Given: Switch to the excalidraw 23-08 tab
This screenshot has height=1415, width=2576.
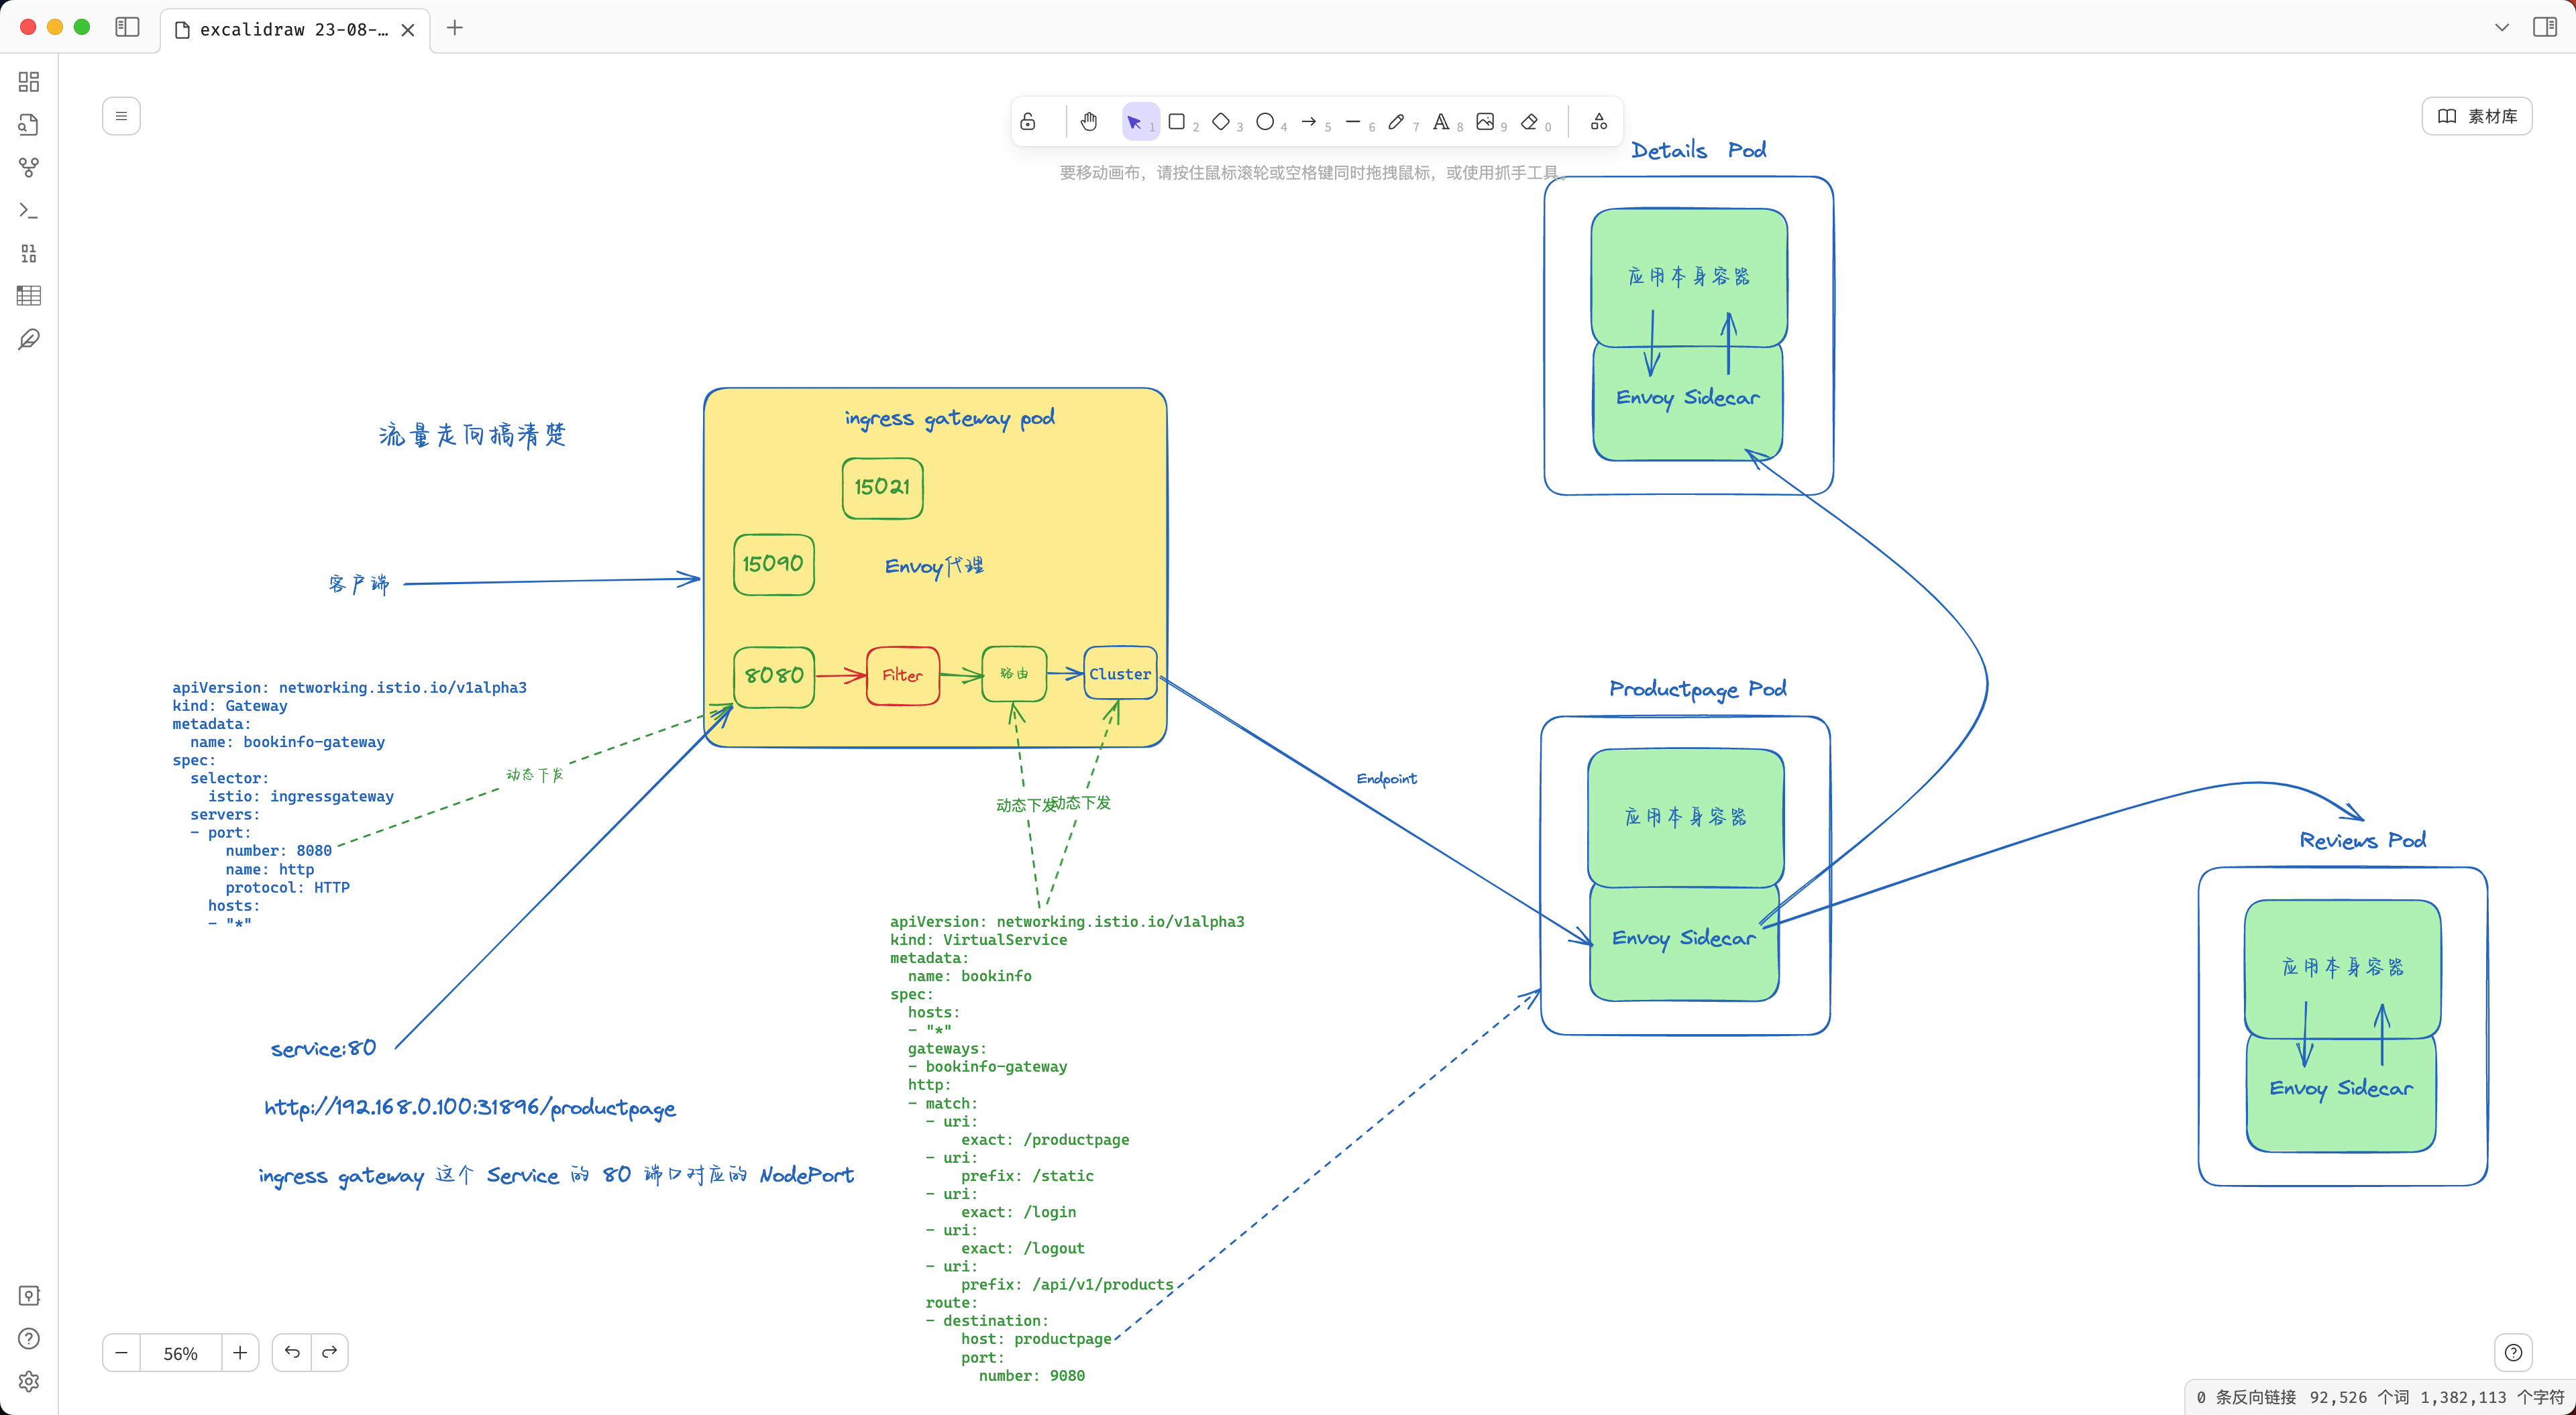Looking at the screenshot, I should [x=284, y=30].
